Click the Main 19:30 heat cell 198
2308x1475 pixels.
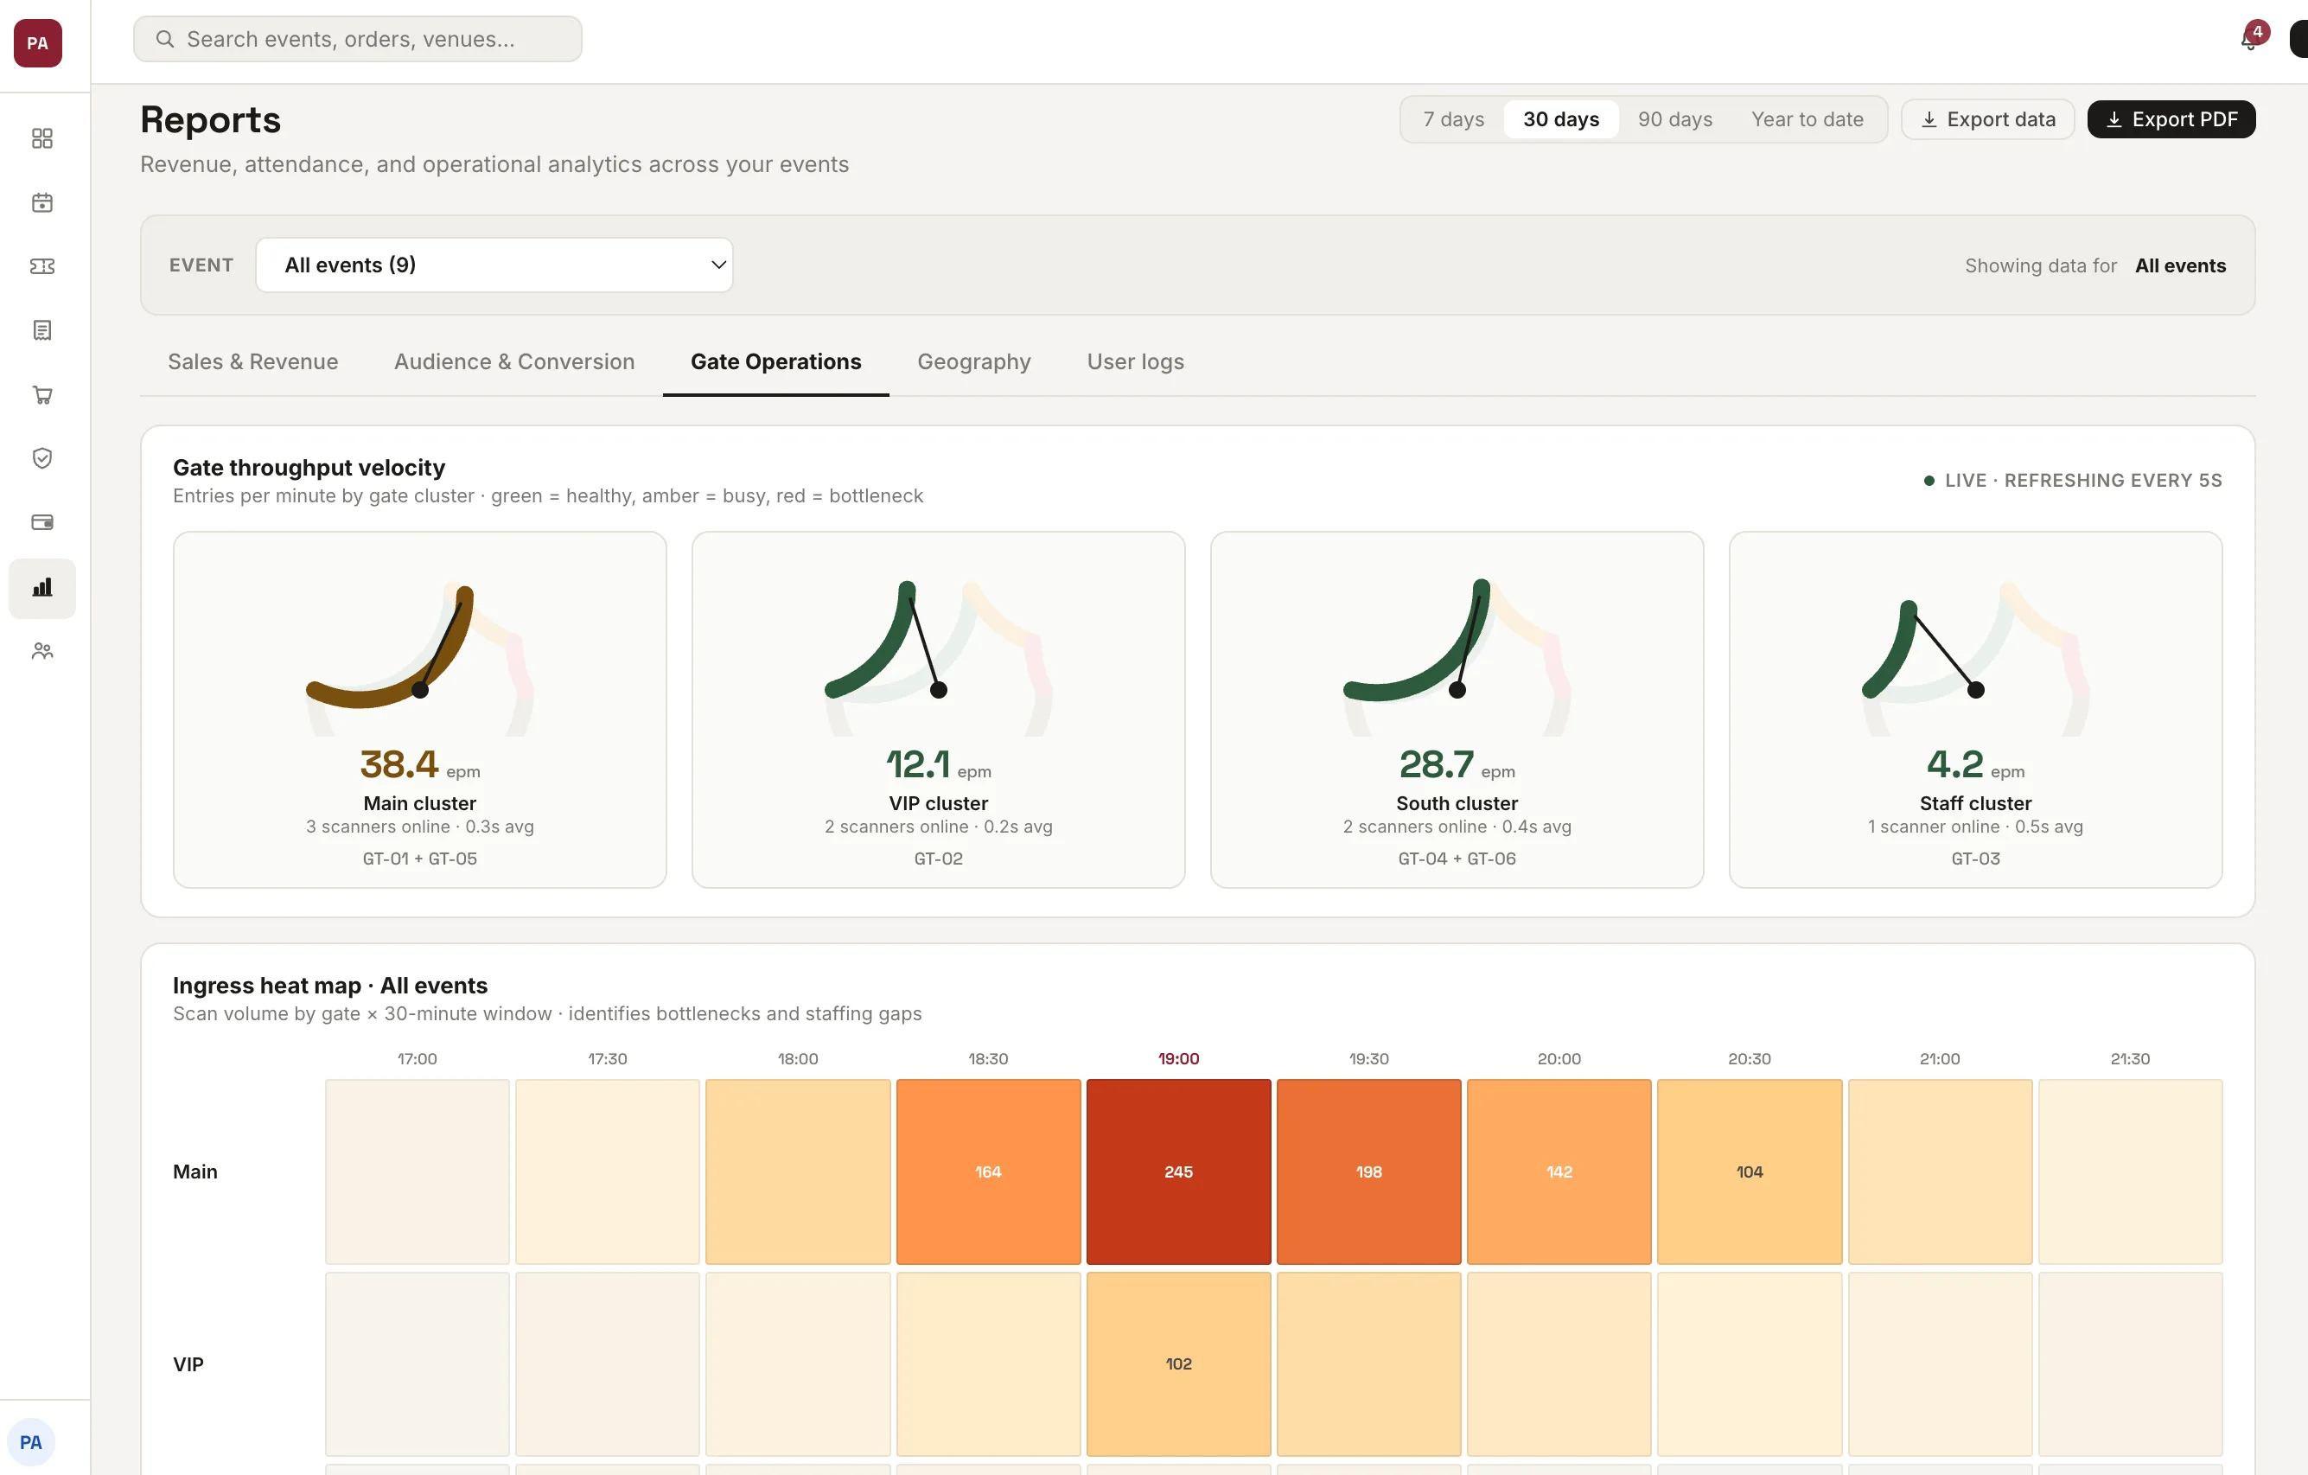click(x=1368, y=1172)
